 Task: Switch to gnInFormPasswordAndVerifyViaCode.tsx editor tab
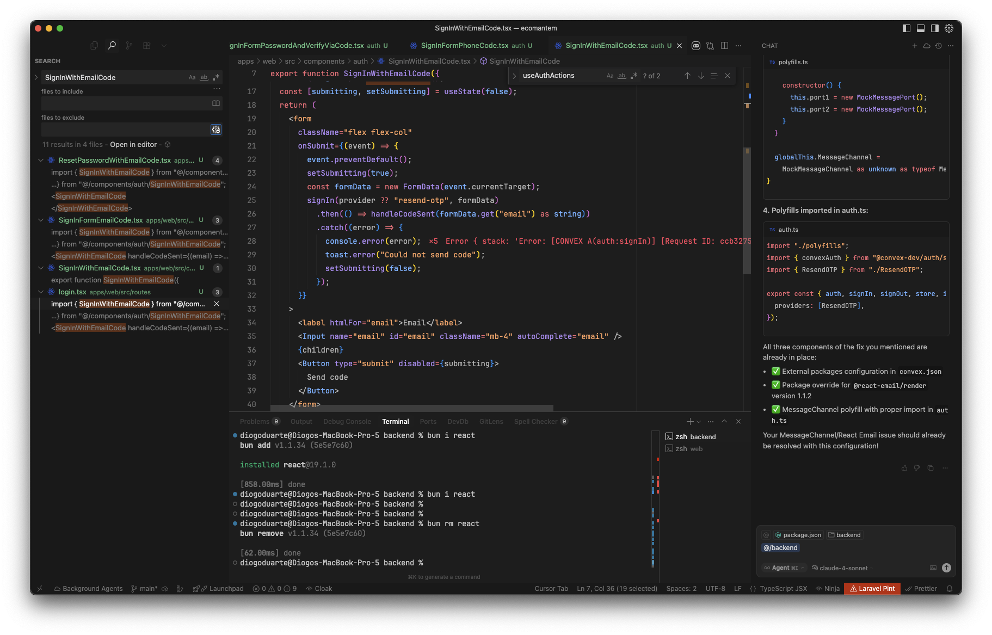[309, 46]
